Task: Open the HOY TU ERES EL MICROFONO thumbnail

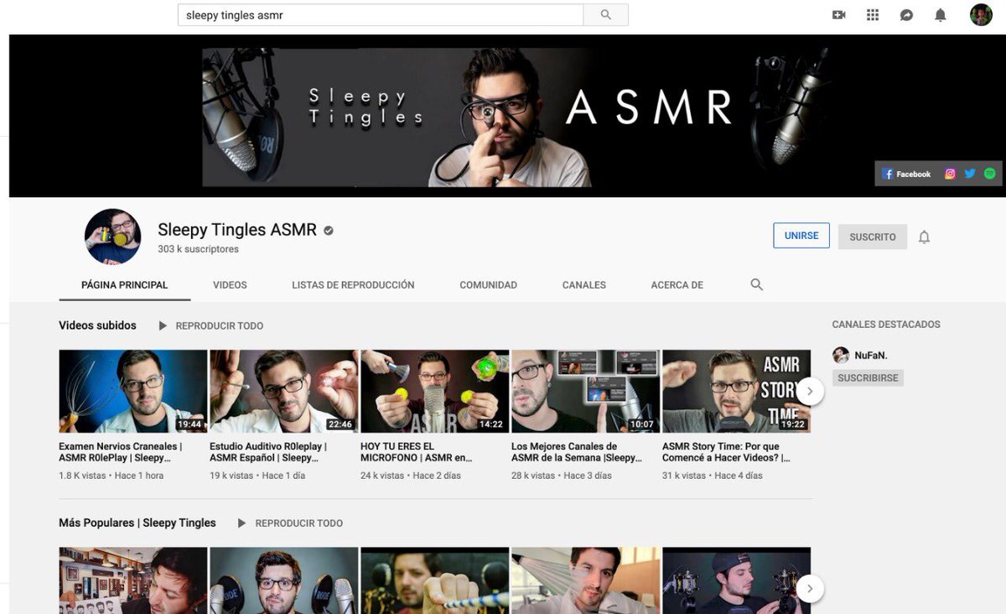Action: (x=434, y=391)
